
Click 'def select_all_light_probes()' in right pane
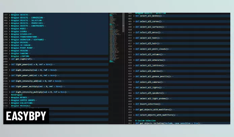pos(152,98)
